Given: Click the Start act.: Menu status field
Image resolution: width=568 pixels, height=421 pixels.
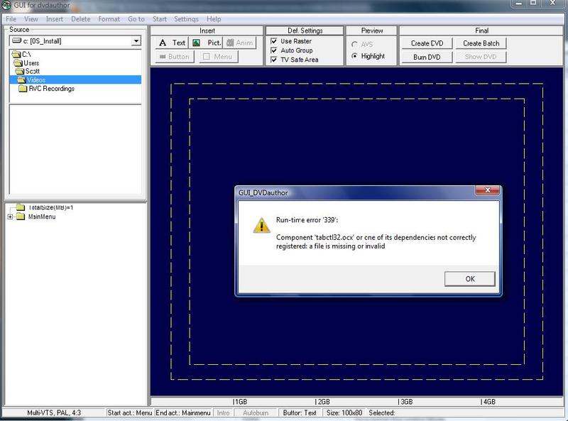Looking at the screenshot, I should click(x=130, y=412).
